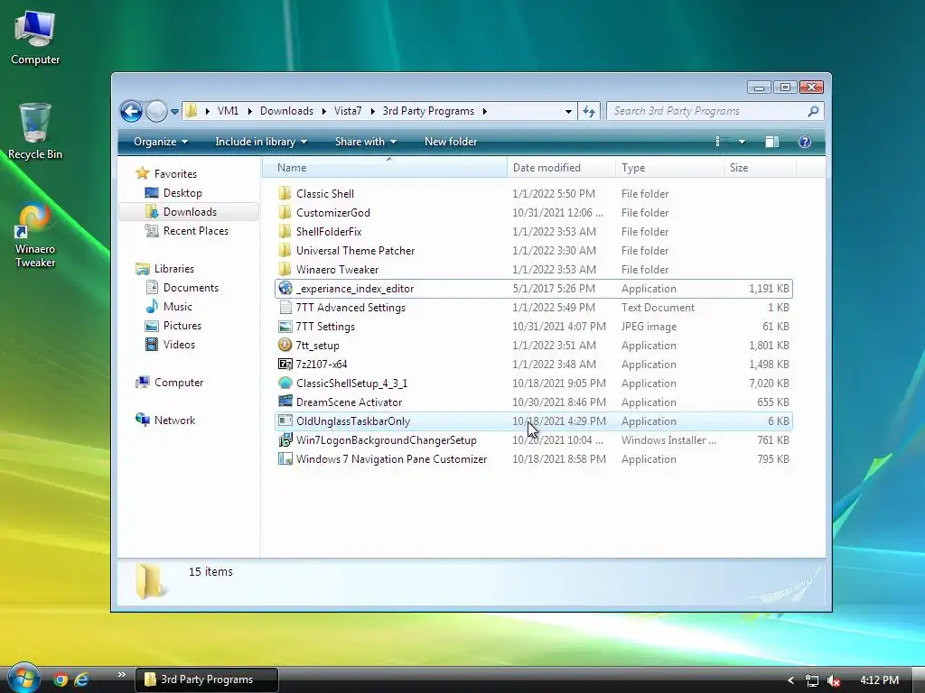Select Favorites in the navigation pane
Screen dimensions: 925x693
(x=166, y=174)
